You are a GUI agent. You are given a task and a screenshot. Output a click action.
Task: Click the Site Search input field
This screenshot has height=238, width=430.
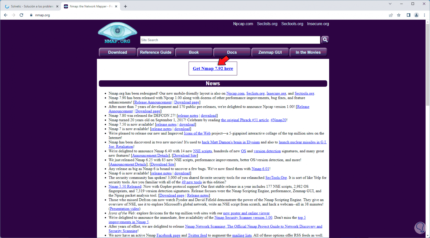pos(230,40)
